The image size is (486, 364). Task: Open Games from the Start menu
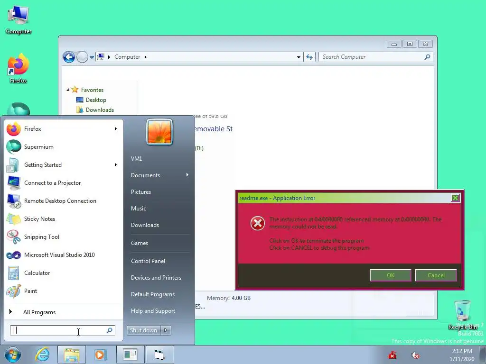pyautogui.click(x=140, y=243)
